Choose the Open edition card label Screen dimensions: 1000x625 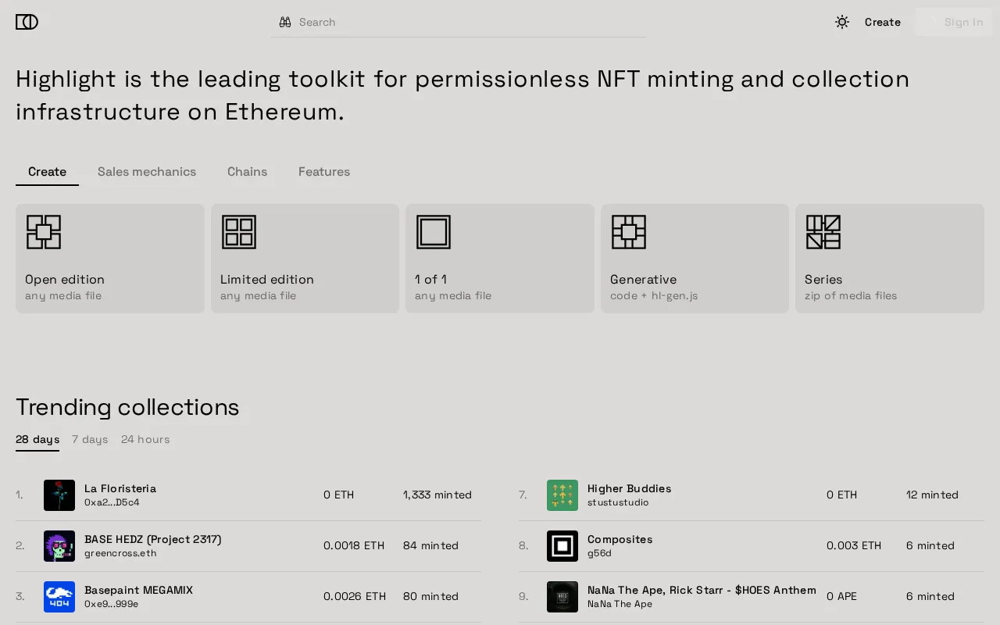tap(65, 279)
